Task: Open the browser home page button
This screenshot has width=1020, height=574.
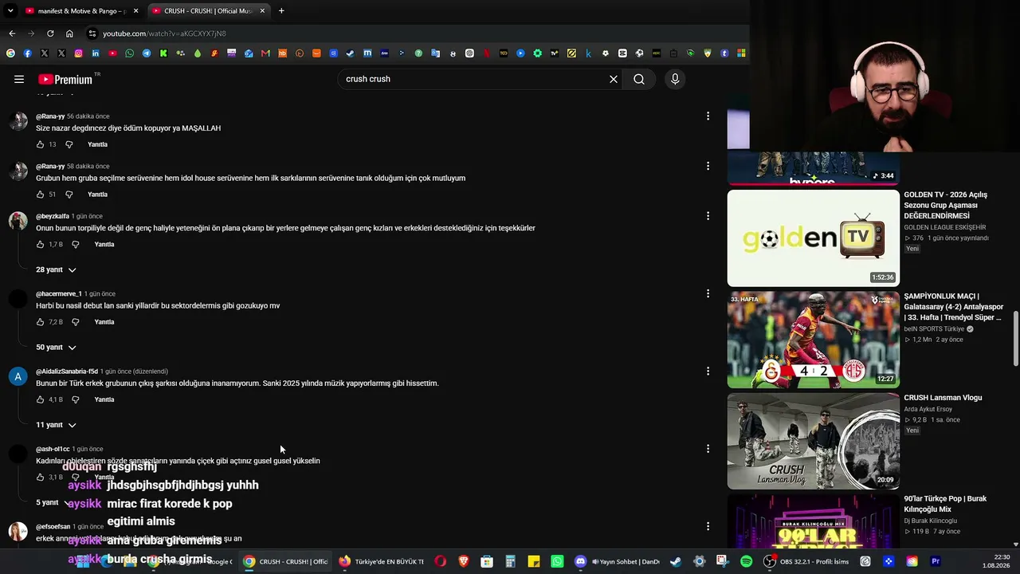Action: point(69,33)
